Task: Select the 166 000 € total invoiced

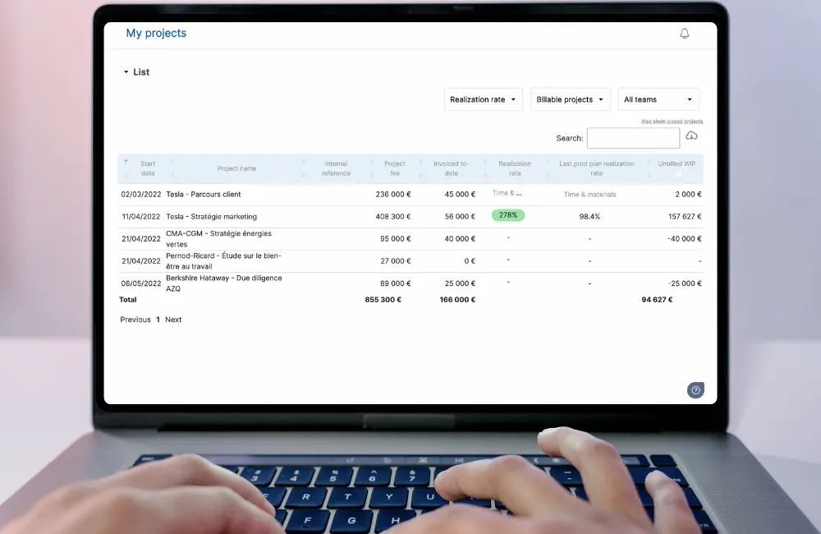Action: 457,300
